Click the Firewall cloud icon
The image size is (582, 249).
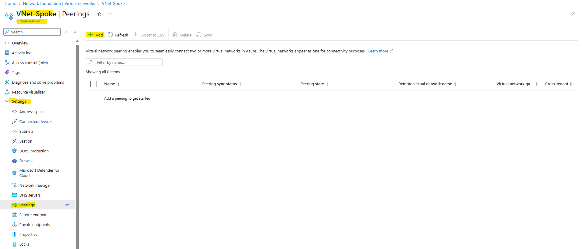click(x=14, y=161)
